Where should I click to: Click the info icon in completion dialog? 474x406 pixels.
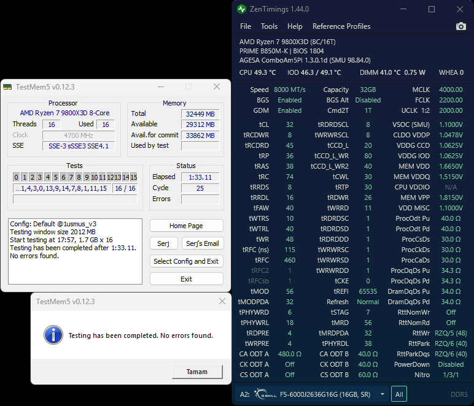point(53,335)
